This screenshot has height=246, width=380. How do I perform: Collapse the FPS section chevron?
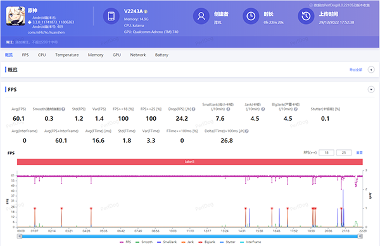click(371, 90)
